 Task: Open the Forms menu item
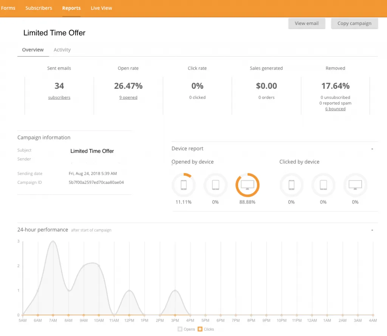8,8
